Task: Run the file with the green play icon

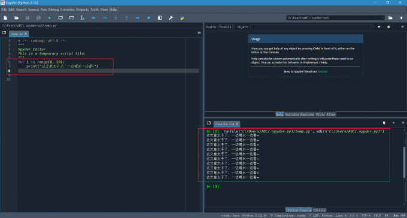Action: 49,18
